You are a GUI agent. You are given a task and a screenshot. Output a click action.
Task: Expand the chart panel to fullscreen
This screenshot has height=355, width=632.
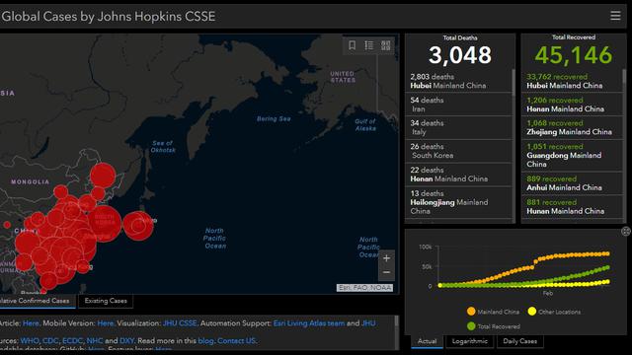coord(625,231)
